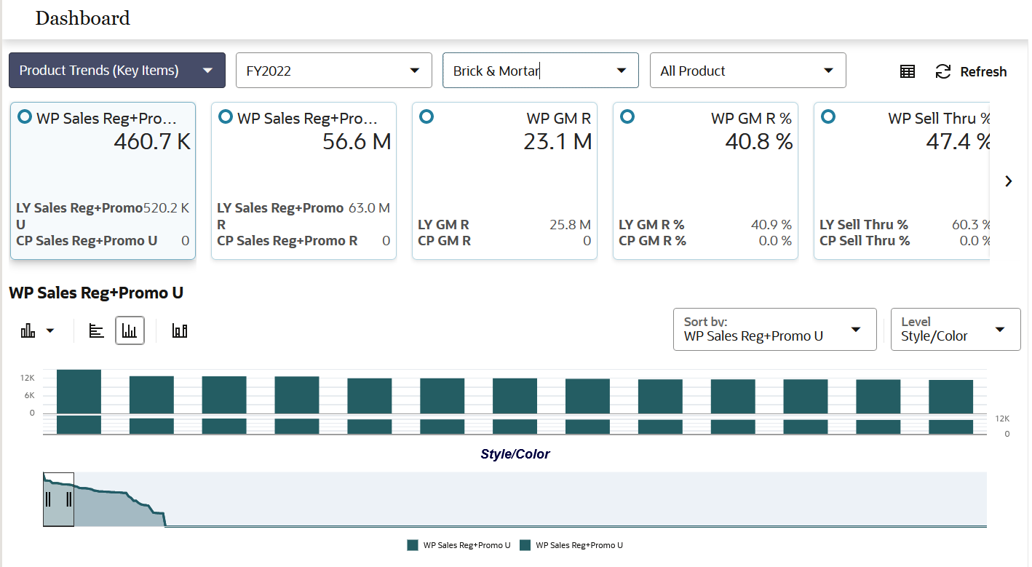Click the Refresh text button
This screenshot has width=1032, height=567.
pyautogui.click(x=982, y=71)
